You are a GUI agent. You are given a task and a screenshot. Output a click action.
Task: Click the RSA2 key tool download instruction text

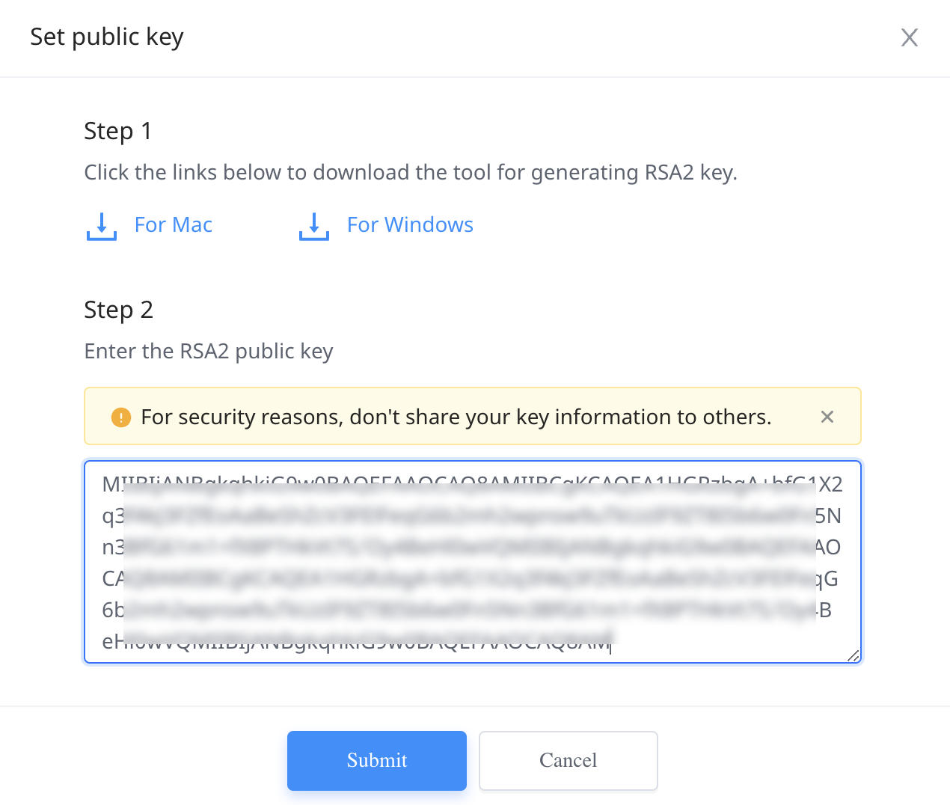[x=411, y=173]
